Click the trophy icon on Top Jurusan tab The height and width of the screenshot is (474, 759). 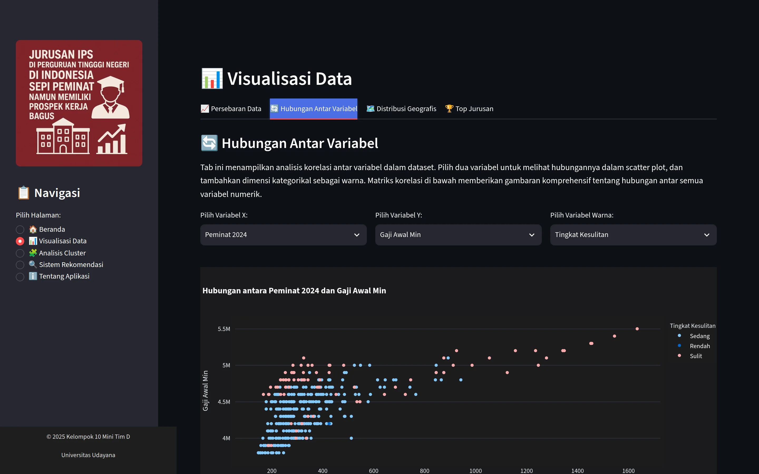(x=449, y=108)
